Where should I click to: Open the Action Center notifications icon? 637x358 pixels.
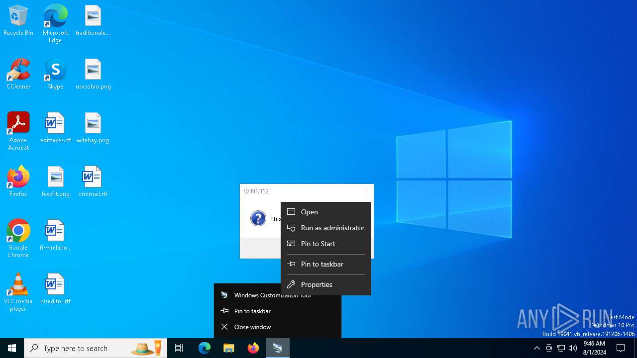621,348
